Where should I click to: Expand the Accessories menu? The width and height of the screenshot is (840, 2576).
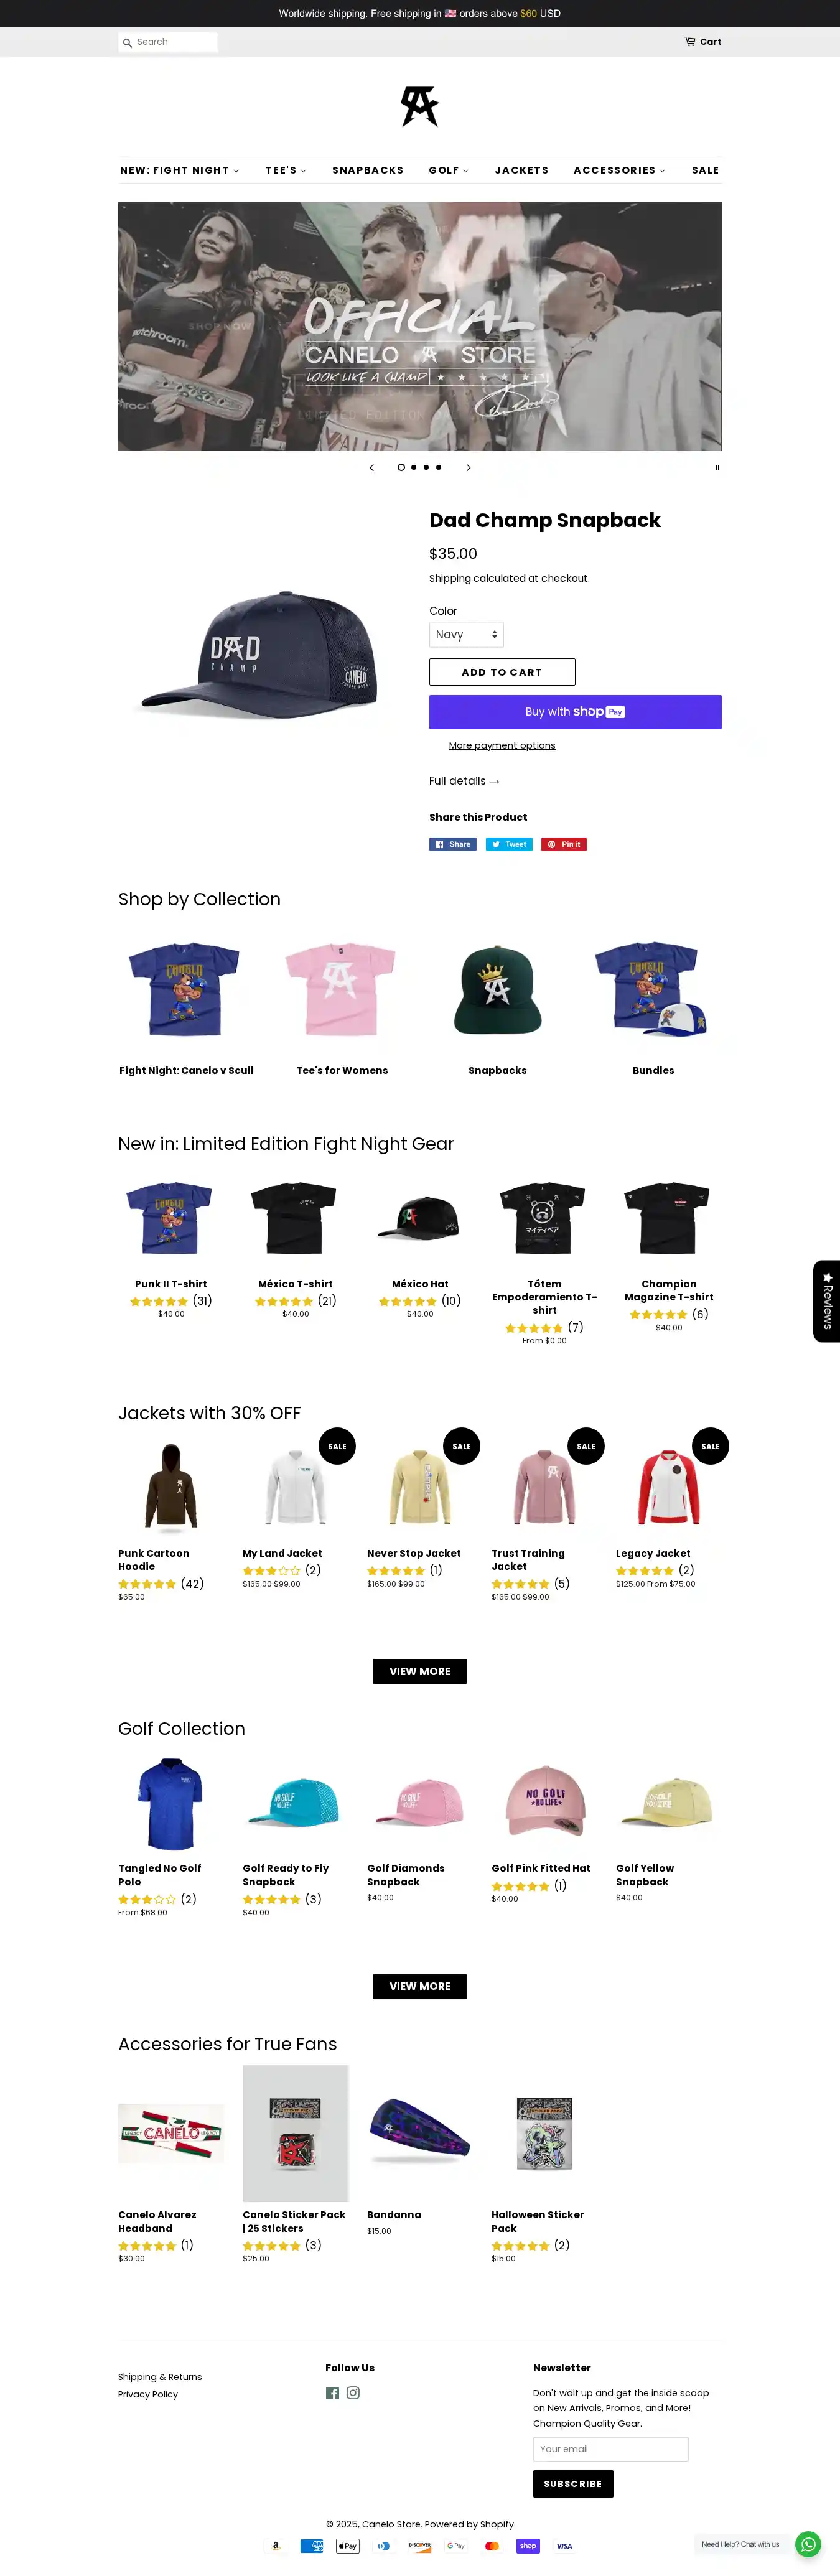click(x=619, y=170)
